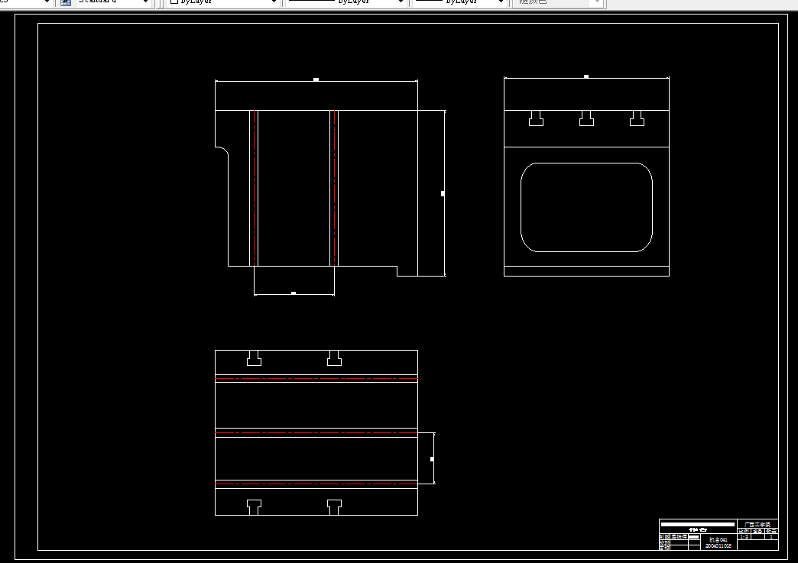Screen dimensions: 798x563
Task: Open the ByLayer linetype dropdown
Action: tap(345, 2)
